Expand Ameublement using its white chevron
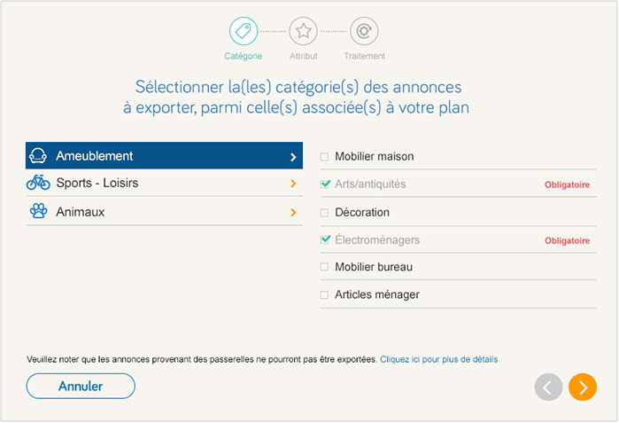 (293, 157)
